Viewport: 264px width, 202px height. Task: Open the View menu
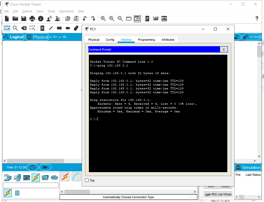(x=40, y=11)
